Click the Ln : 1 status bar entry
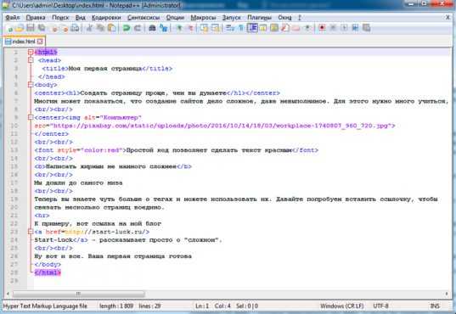The width and height of the screenshot is (456, 314). coord(202,306)
